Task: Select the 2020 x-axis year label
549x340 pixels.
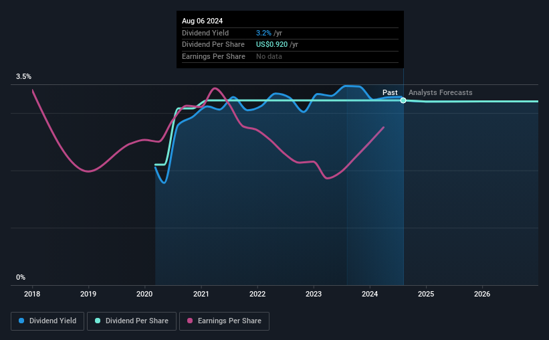Action: 144,294
